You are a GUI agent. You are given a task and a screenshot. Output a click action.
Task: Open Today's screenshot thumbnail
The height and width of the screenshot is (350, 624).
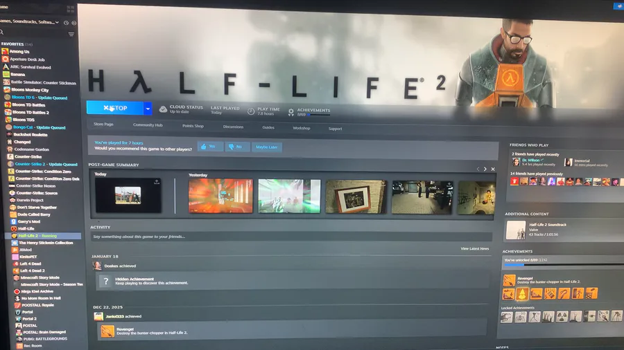pyautogui.click(x=128, y=195)
